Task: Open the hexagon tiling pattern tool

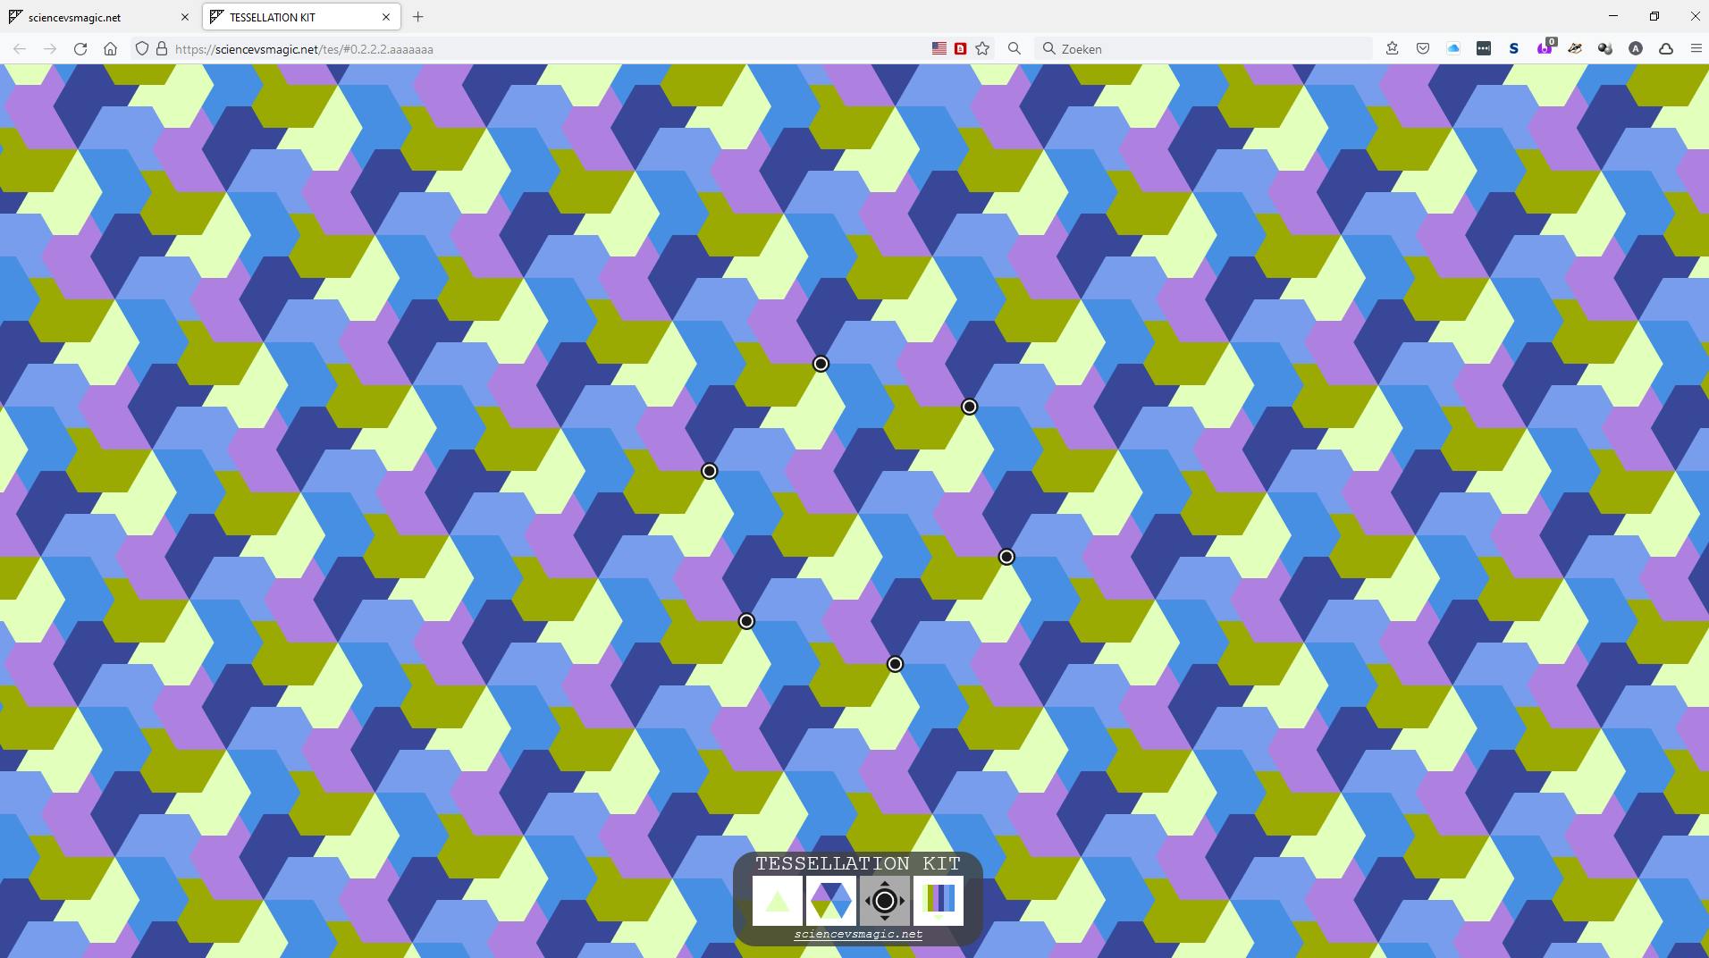Action: pyautogui.click(x=831, y=901)
